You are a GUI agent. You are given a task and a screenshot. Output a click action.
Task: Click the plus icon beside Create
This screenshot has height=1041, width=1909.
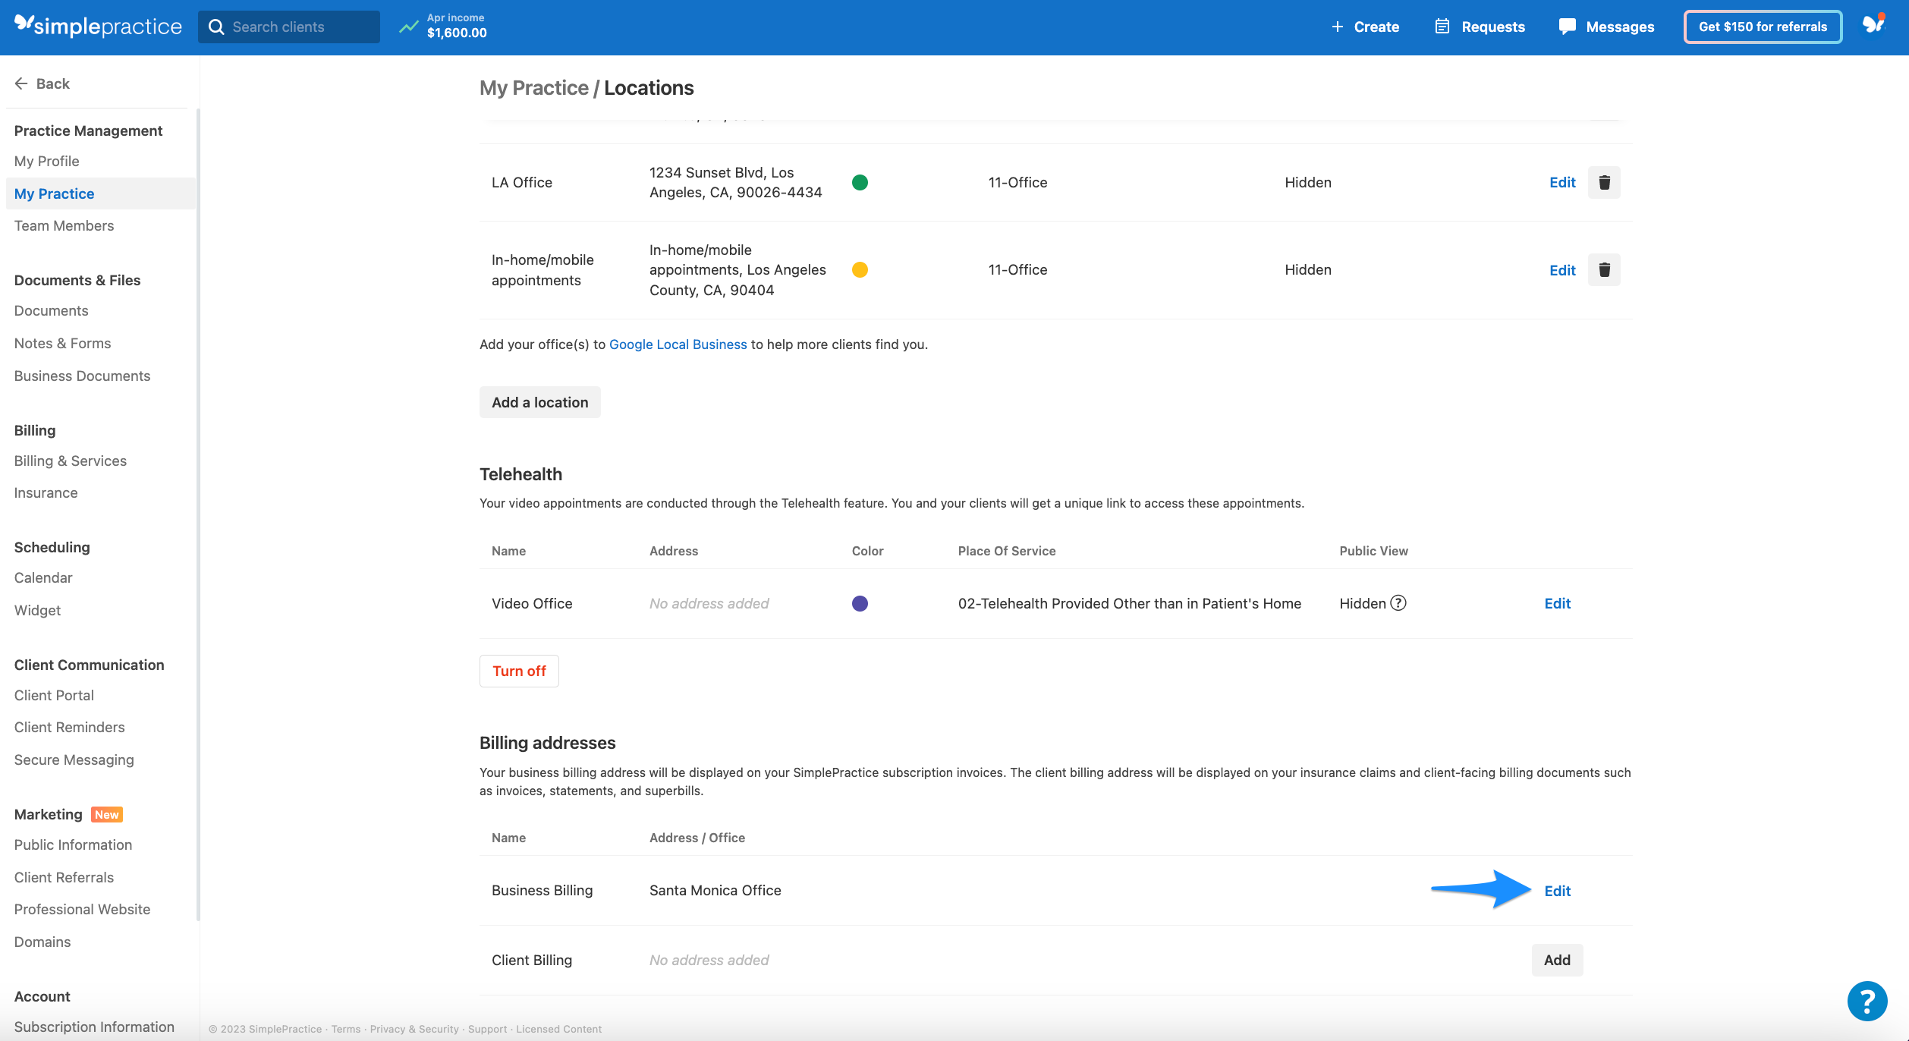(1338, 27)
